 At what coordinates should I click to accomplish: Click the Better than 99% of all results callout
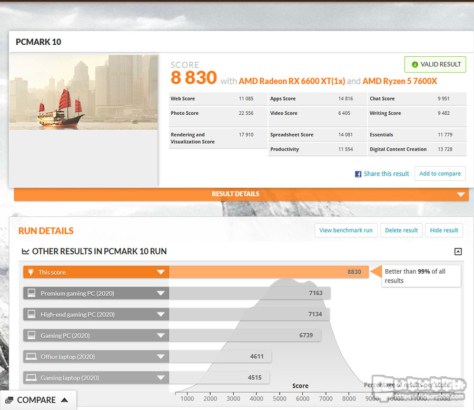pyautogui.click(x=421, y=276)
